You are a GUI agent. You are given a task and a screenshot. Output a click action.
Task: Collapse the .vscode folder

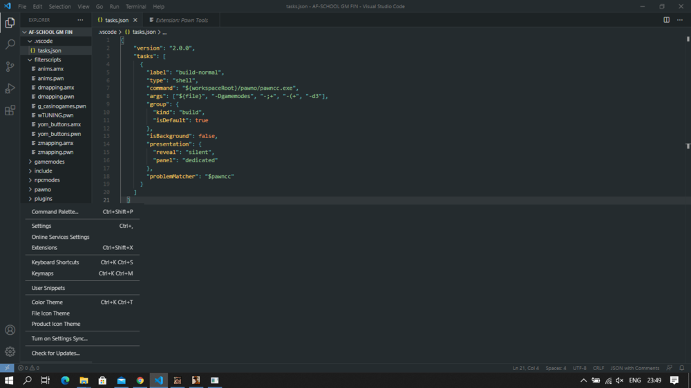point(57,41)
